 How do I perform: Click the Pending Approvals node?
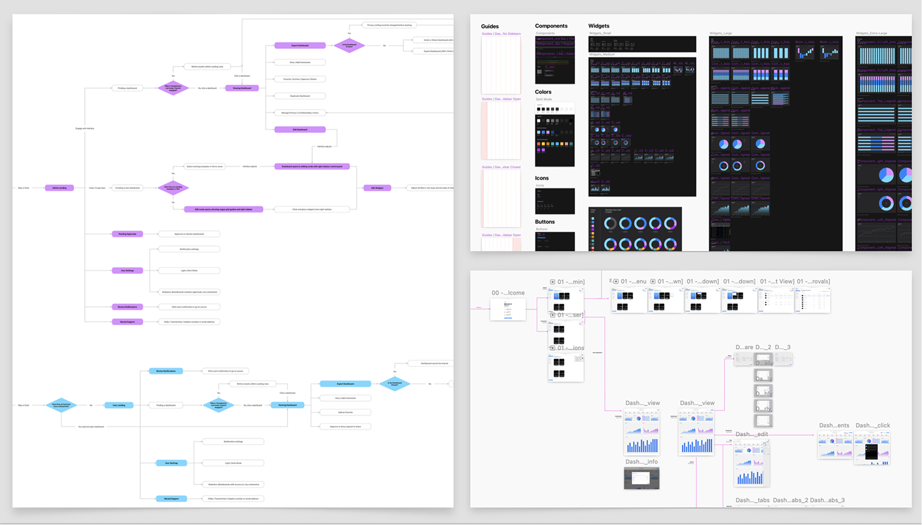point(127,234)
